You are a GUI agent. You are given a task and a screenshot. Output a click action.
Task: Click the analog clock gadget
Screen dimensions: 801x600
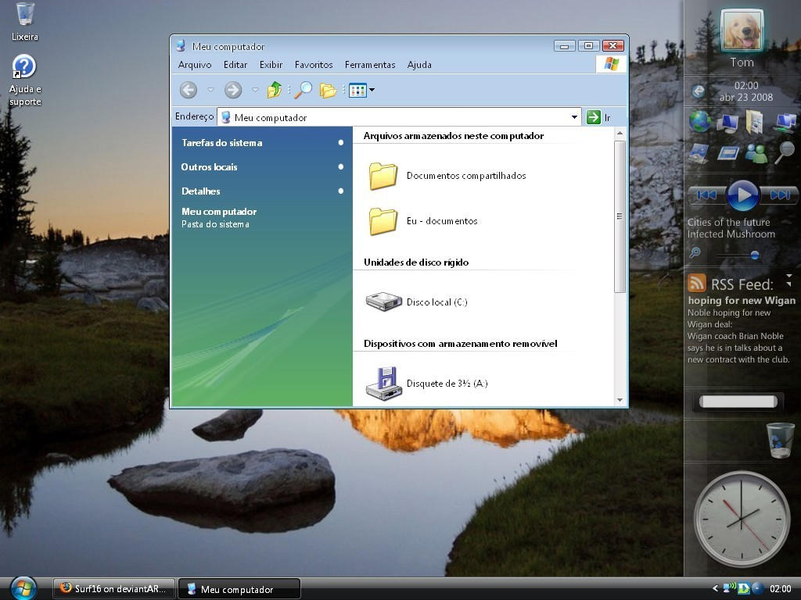[742, 520]
